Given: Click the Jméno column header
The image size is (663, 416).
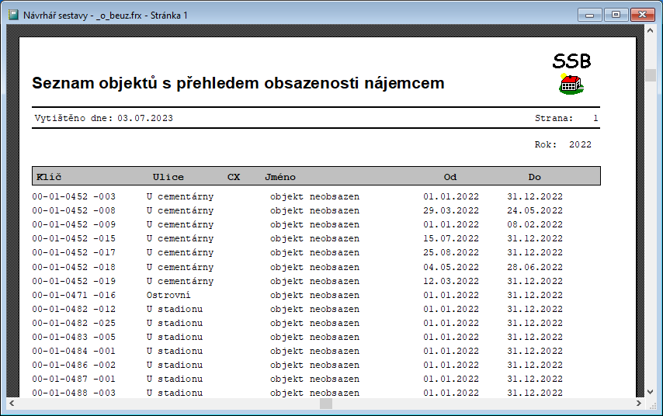Looking at the screenshot, I should (279, 177).
